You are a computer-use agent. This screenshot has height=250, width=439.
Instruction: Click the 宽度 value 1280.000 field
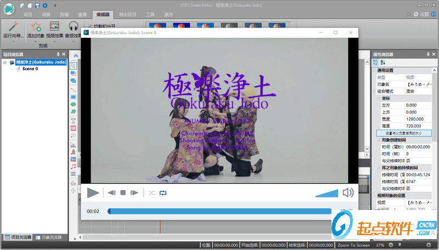[418, 119]
